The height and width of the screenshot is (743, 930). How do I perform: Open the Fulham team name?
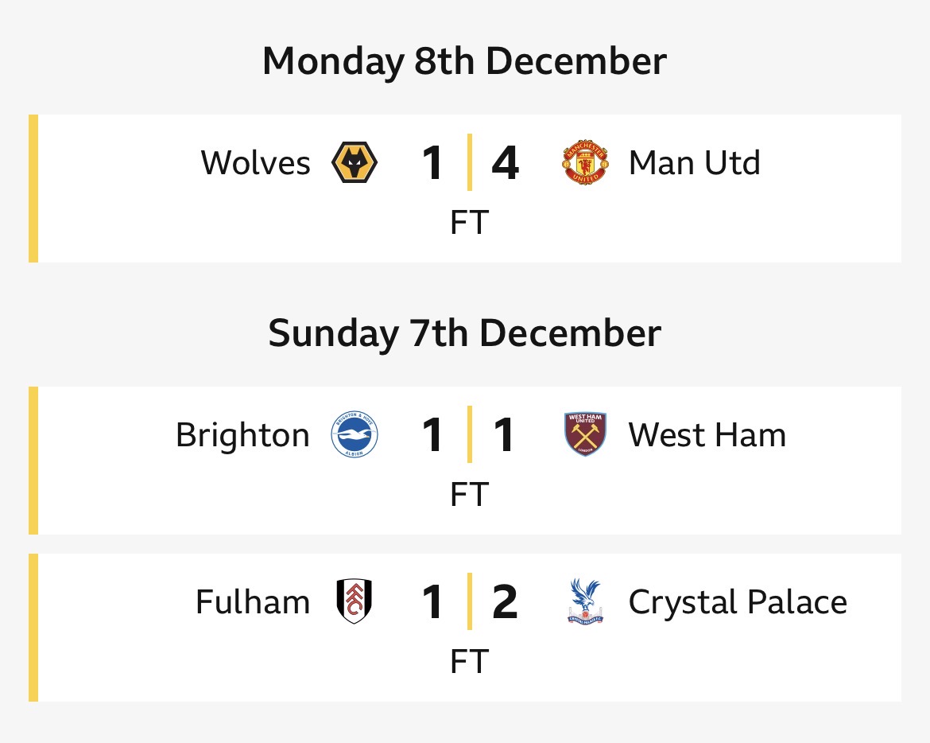pos(253,602)
